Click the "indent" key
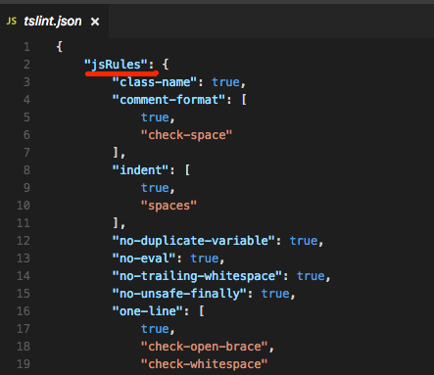 [x=140, y=170]
